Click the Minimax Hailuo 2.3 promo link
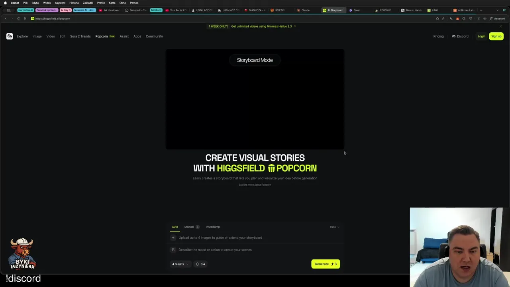Viewport: 510px width, 287px height. point(261,26)
